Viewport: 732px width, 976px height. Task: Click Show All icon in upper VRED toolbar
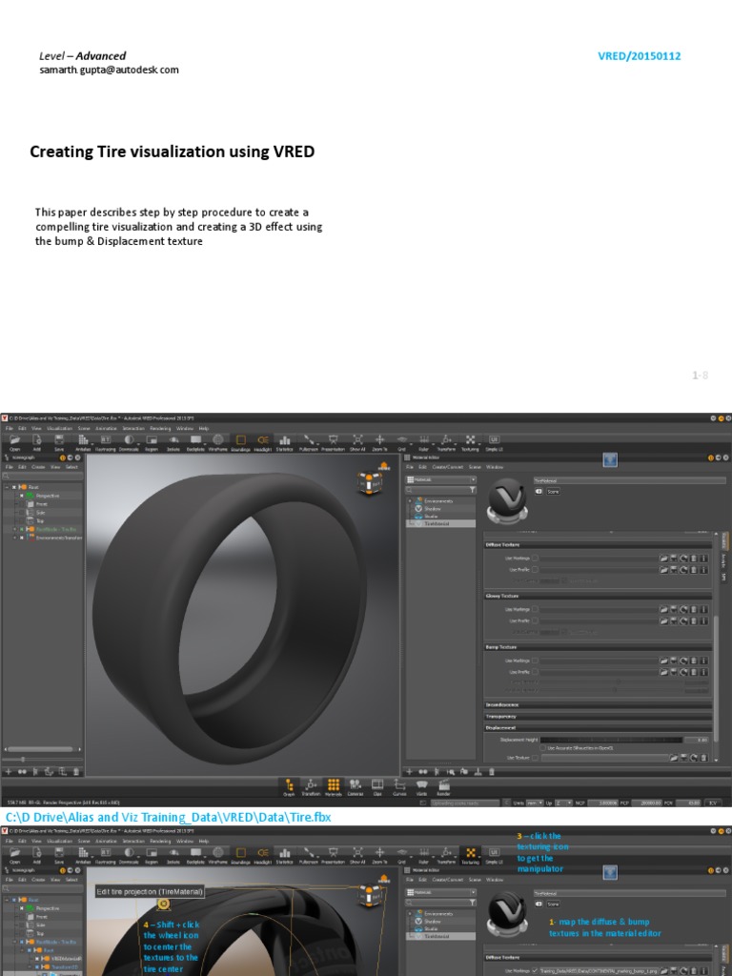coord(357,441)
